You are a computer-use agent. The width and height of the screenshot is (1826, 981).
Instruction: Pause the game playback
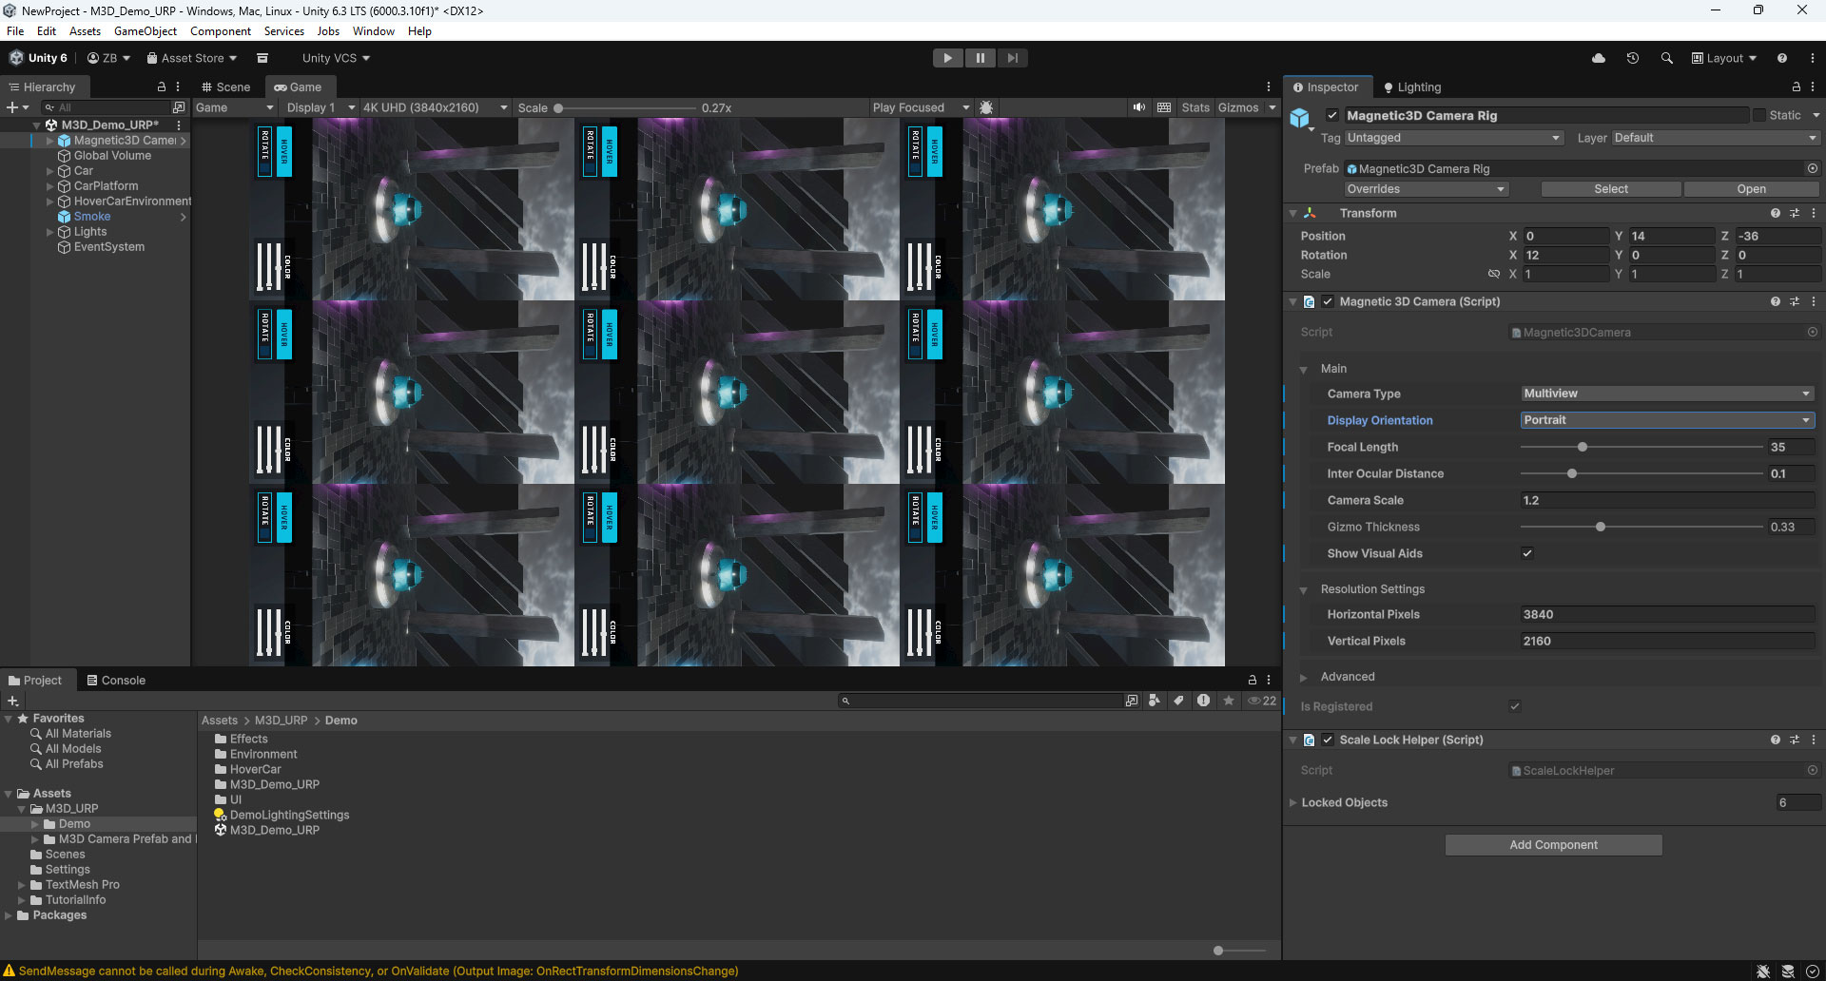[x=981, y=58]
